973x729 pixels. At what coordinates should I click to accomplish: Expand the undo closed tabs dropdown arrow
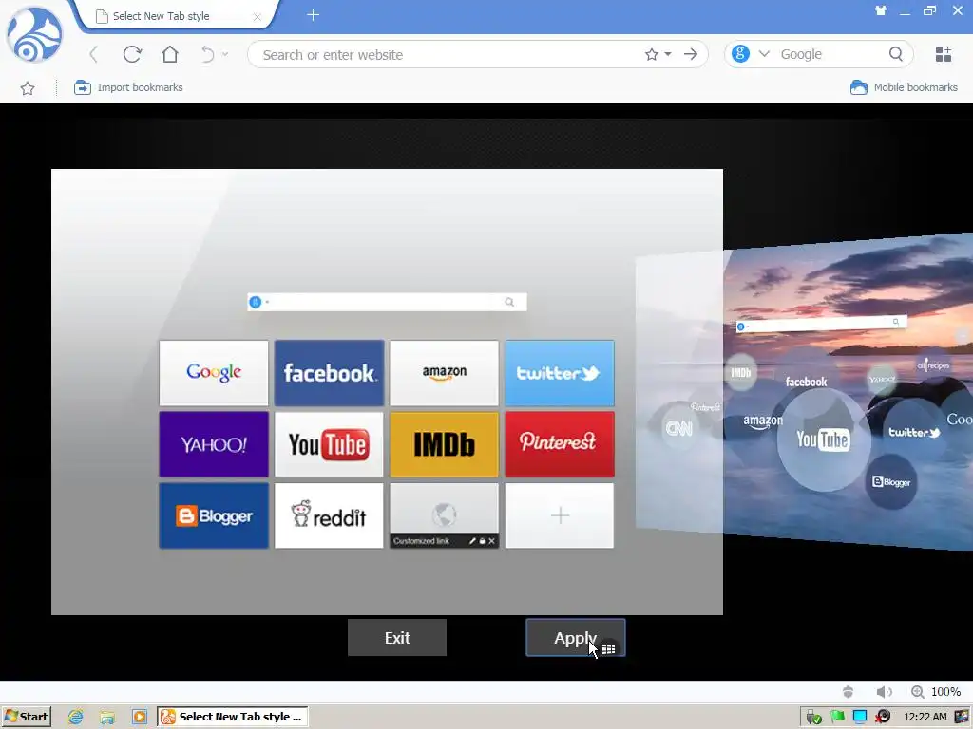coord(225,54)
